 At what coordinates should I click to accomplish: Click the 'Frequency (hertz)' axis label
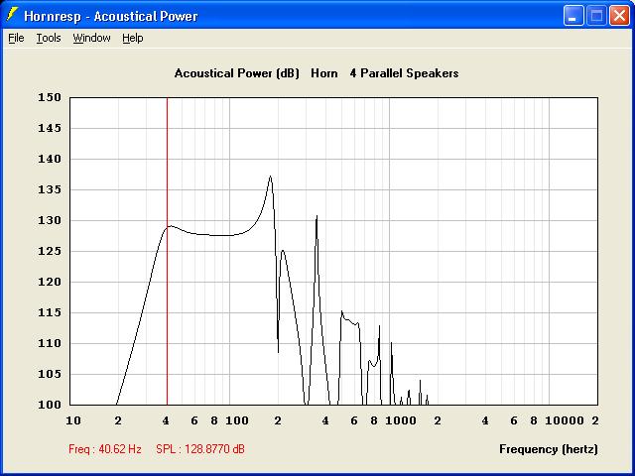pos(549,449)
